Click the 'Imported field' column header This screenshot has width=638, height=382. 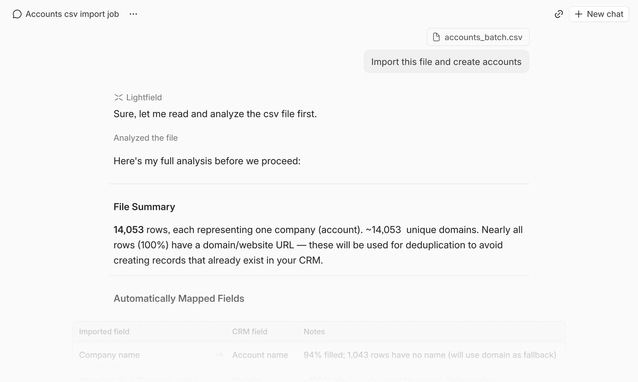click(104, 332)
